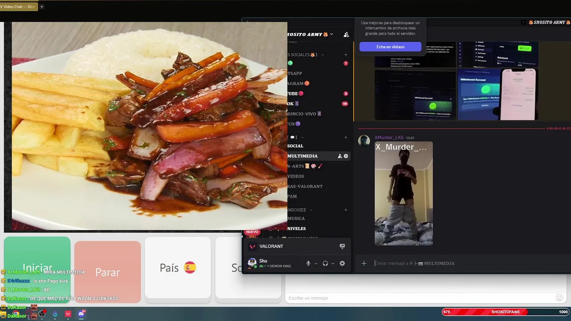Open the Valorant taskbar icon

click(68, 314)
